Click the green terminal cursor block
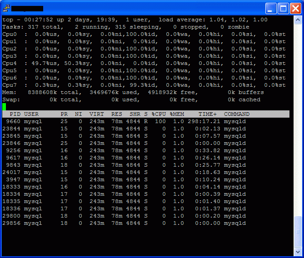The width and height of the screenshot is (304, 258). pos(4,107)
